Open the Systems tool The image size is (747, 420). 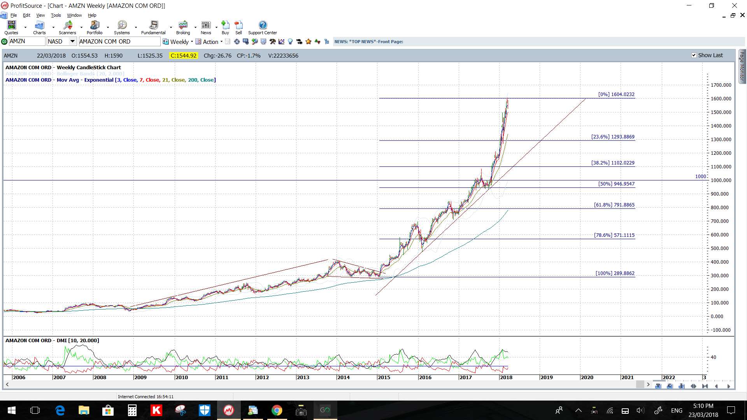tap(122, 28)
